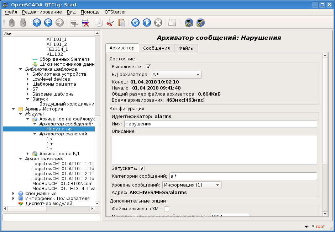Open the Помощь menu
The image size is (335, 232).
[90, 12]
